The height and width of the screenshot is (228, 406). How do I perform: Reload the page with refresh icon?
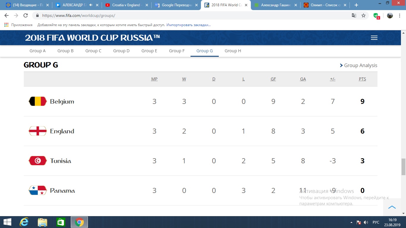pyautogui.click(x=26, y=15)
